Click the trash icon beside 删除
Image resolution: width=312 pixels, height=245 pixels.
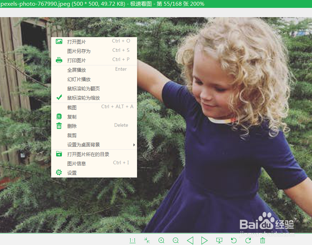59,126
